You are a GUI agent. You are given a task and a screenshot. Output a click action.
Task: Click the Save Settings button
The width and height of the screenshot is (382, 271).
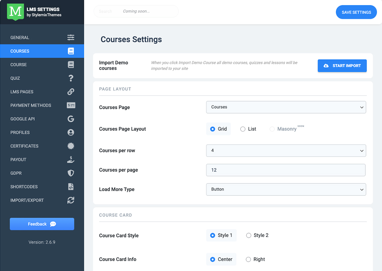(356, 12)
